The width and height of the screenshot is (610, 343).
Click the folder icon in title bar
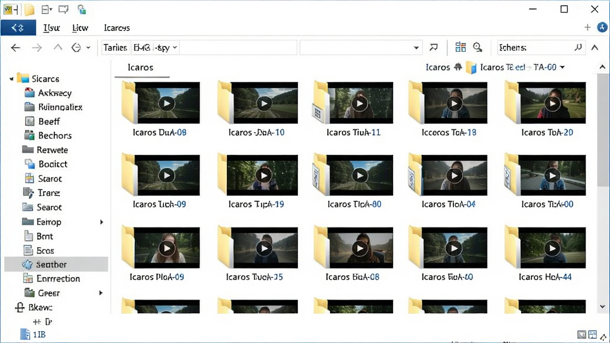pos(30,10)
